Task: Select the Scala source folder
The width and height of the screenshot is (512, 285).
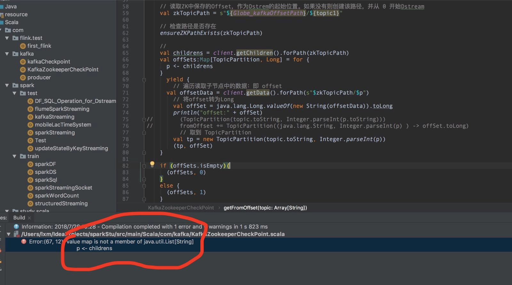Action: (x=12, y=22)
